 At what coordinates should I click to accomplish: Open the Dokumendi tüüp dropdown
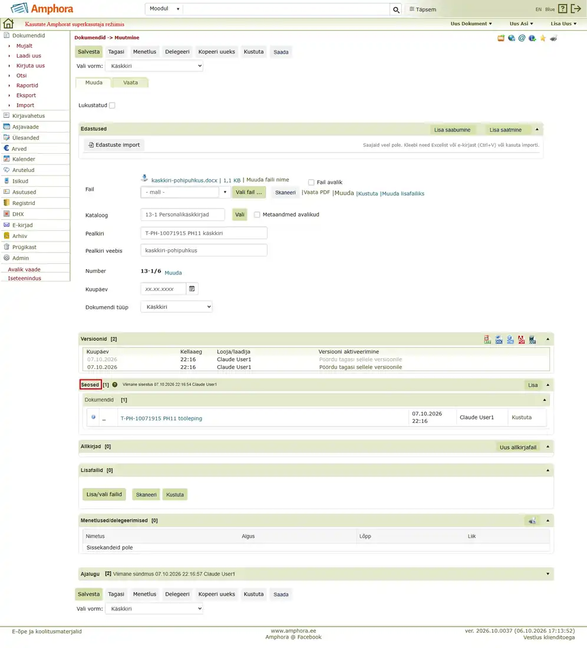pos(177,307)
